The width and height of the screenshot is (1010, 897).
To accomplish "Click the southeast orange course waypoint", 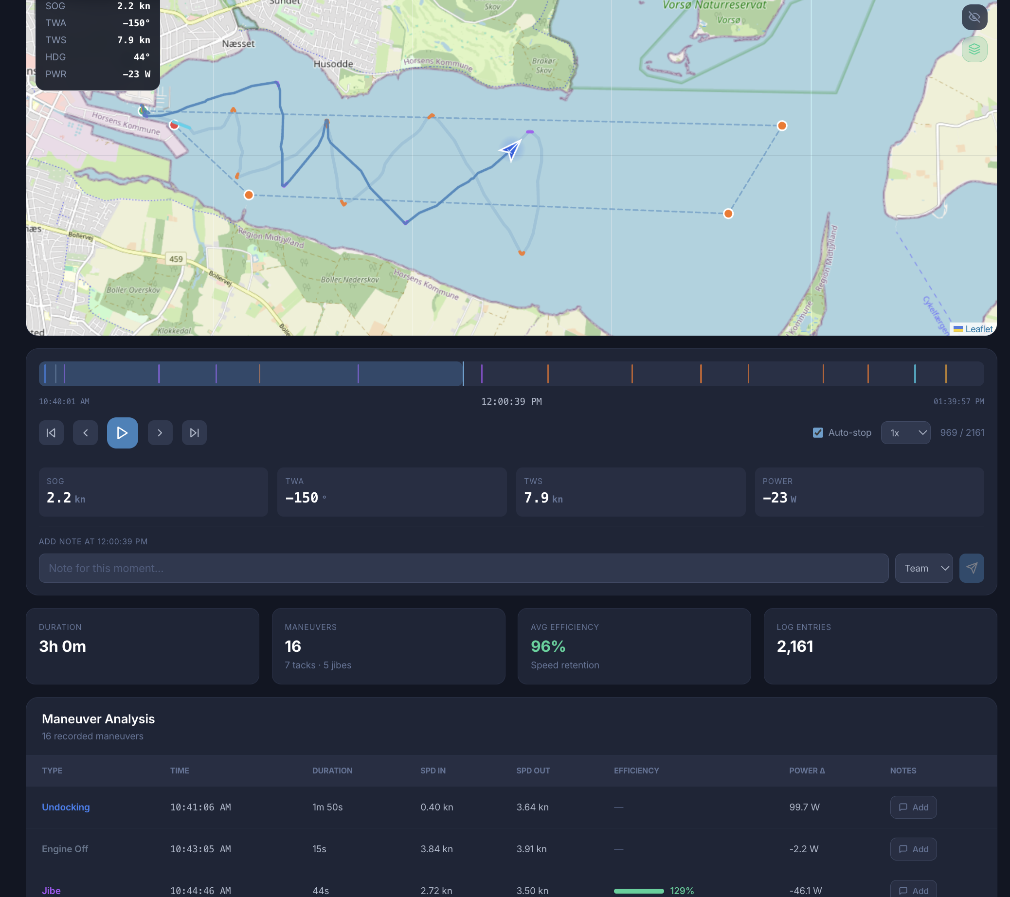I will [x=728, y=214].
